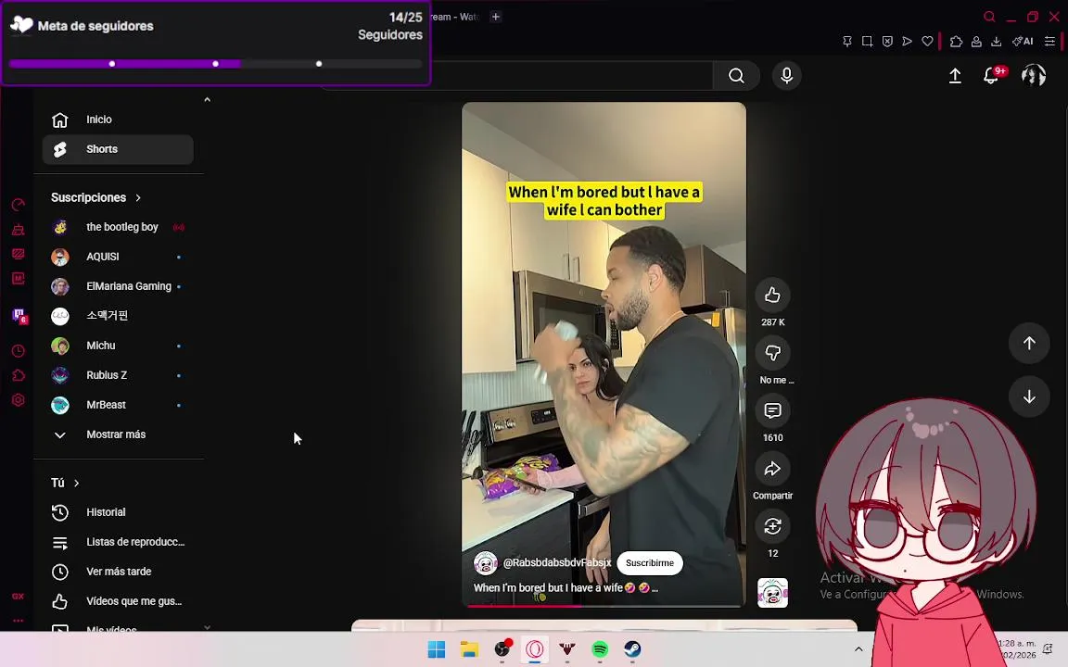Open @RabsbdabsbdvFabsjx channel name
The image size is (1068, 667).
tap(557, 563)
